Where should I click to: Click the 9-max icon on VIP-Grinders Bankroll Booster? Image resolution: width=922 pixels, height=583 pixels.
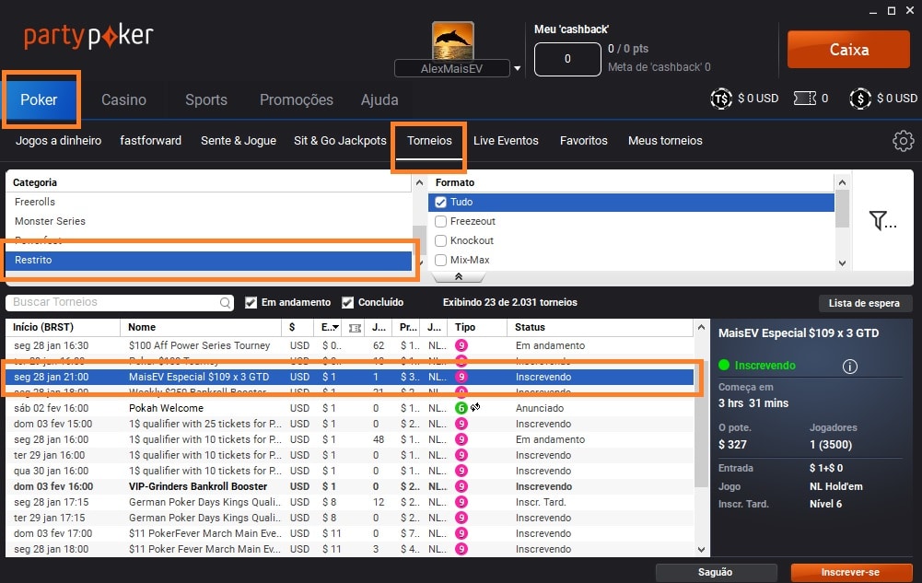461,486
